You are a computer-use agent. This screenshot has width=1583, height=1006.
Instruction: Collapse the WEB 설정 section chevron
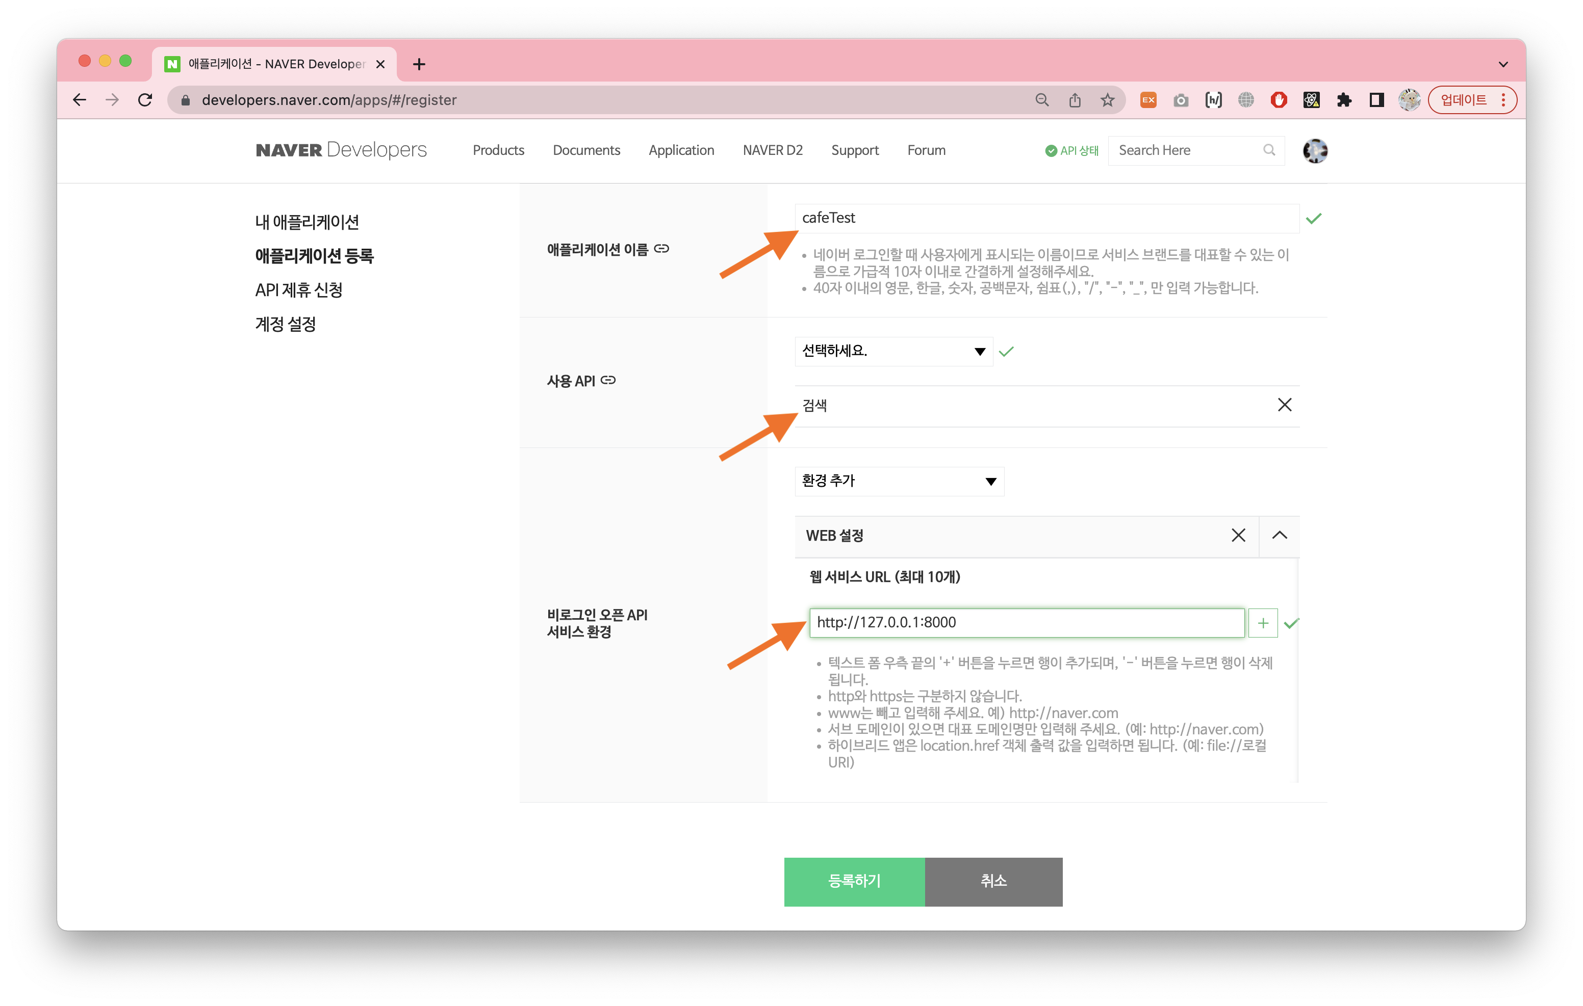pos(1279,536)
